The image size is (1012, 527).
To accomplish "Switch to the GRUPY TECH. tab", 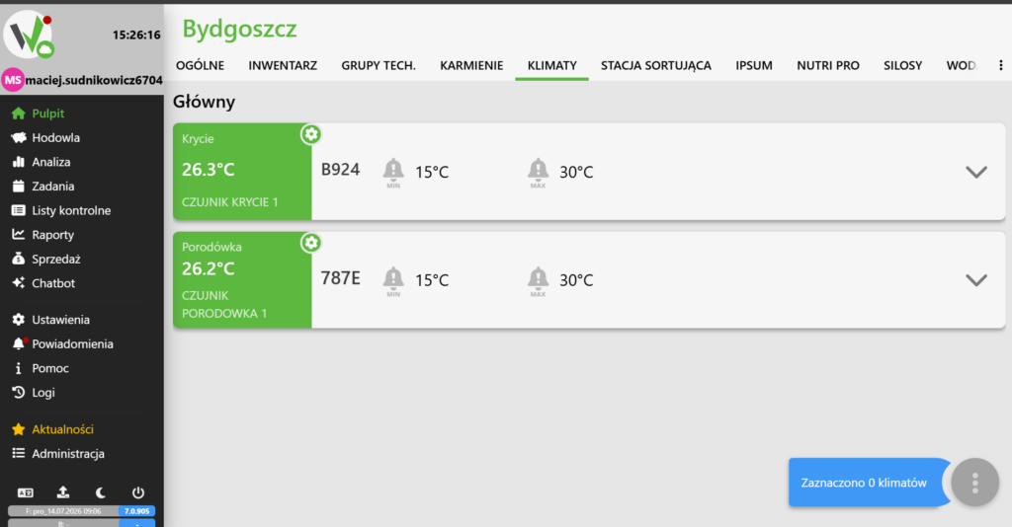I will click(379, 65).
